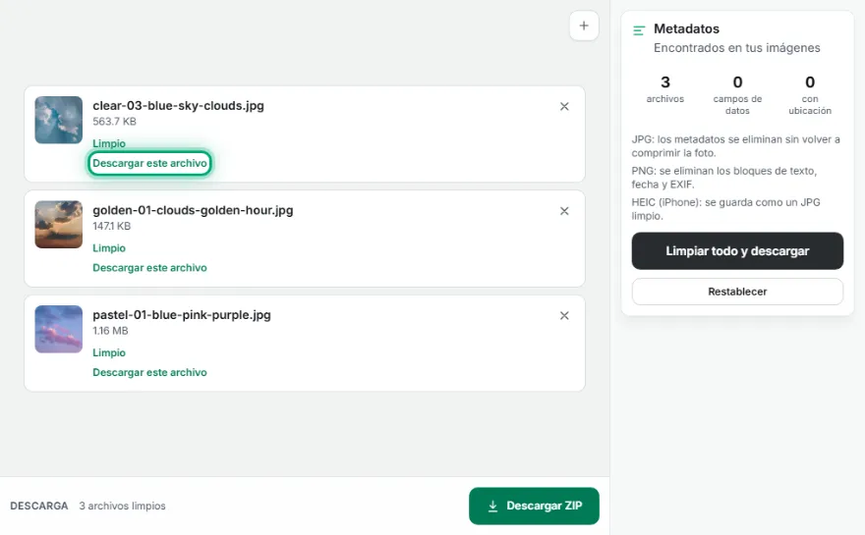Screen dimensions: 865x535
Task: Remove pastel-01-blue-pink-purple.jpg with its X icon
Action: [x=564, y=316]
